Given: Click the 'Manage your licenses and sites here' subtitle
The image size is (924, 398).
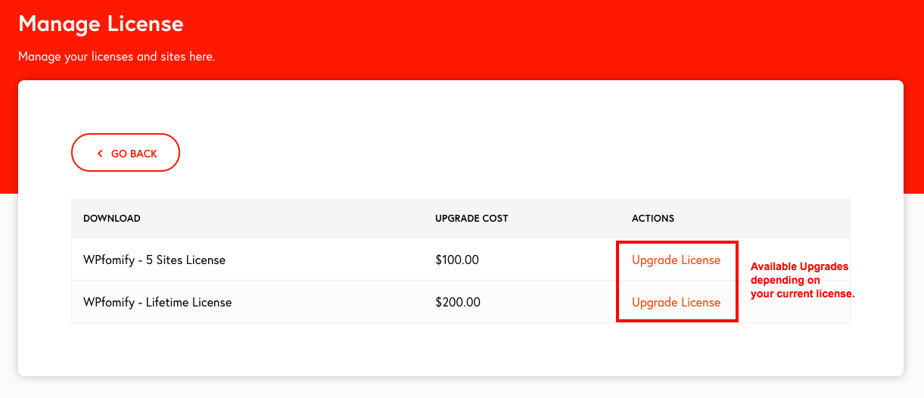Looking at the screenshot, I should click(117, 57).
